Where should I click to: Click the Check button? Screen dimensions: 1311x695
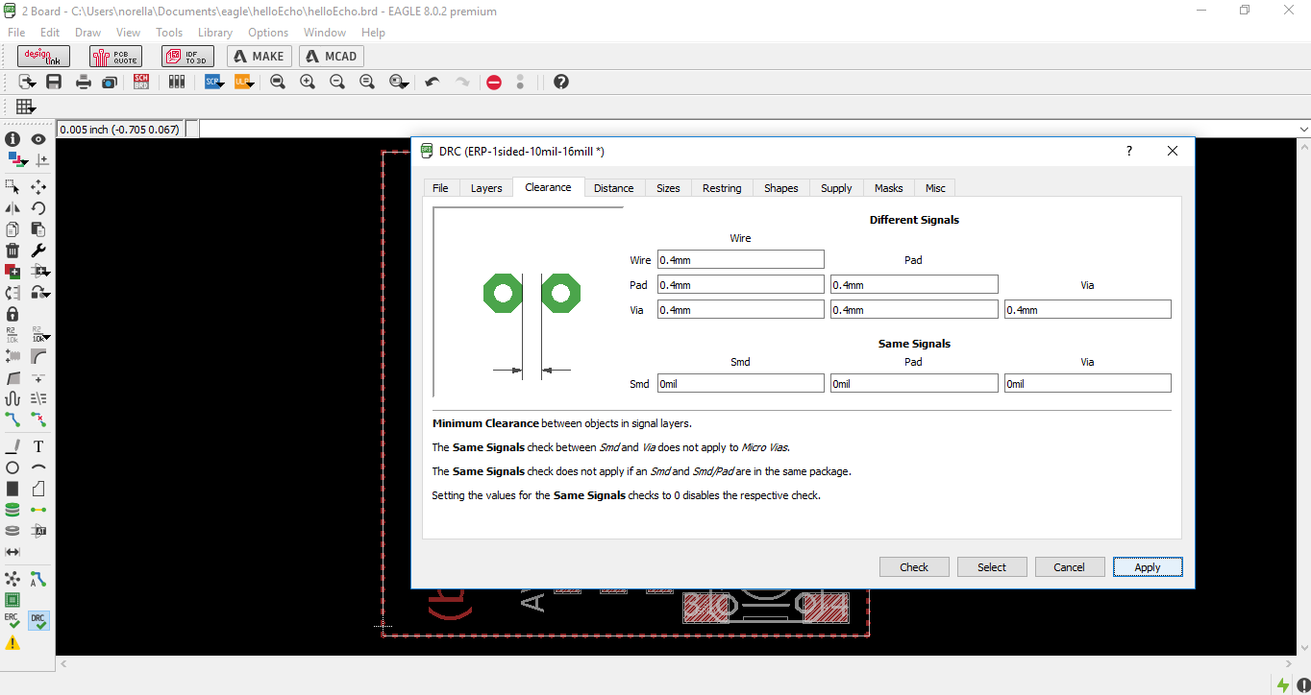pos(914,567)
